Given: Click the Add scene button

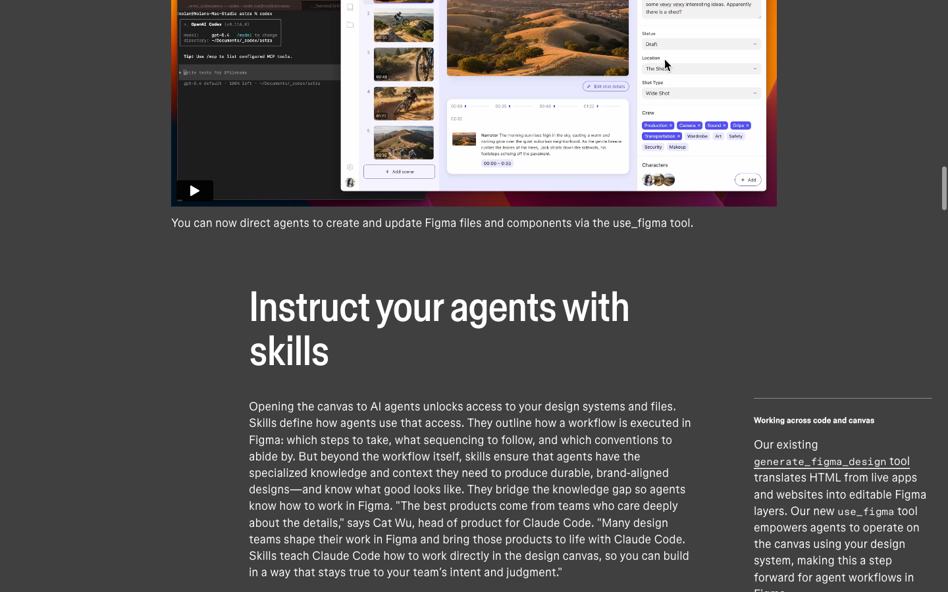Looking at the screenshot, I should tap(400, 172).
